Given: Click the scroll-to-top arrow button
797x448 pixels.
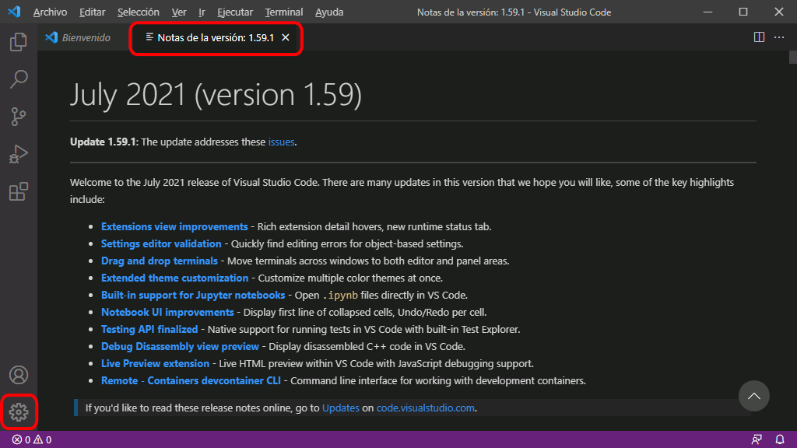Looking at the screenshot, I should (753, 396).
